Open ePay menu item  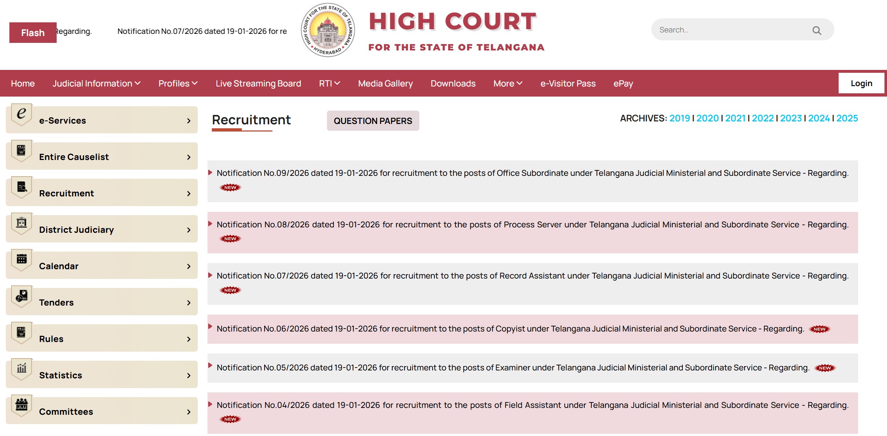pos(623,83)
